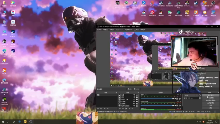Open WeGame desktop shortcut
This screenshot has height=124, width=220.
[x=187, y=4]
